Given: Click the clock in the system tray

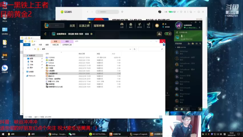Looking at the screenshot, I should point(231,134).
